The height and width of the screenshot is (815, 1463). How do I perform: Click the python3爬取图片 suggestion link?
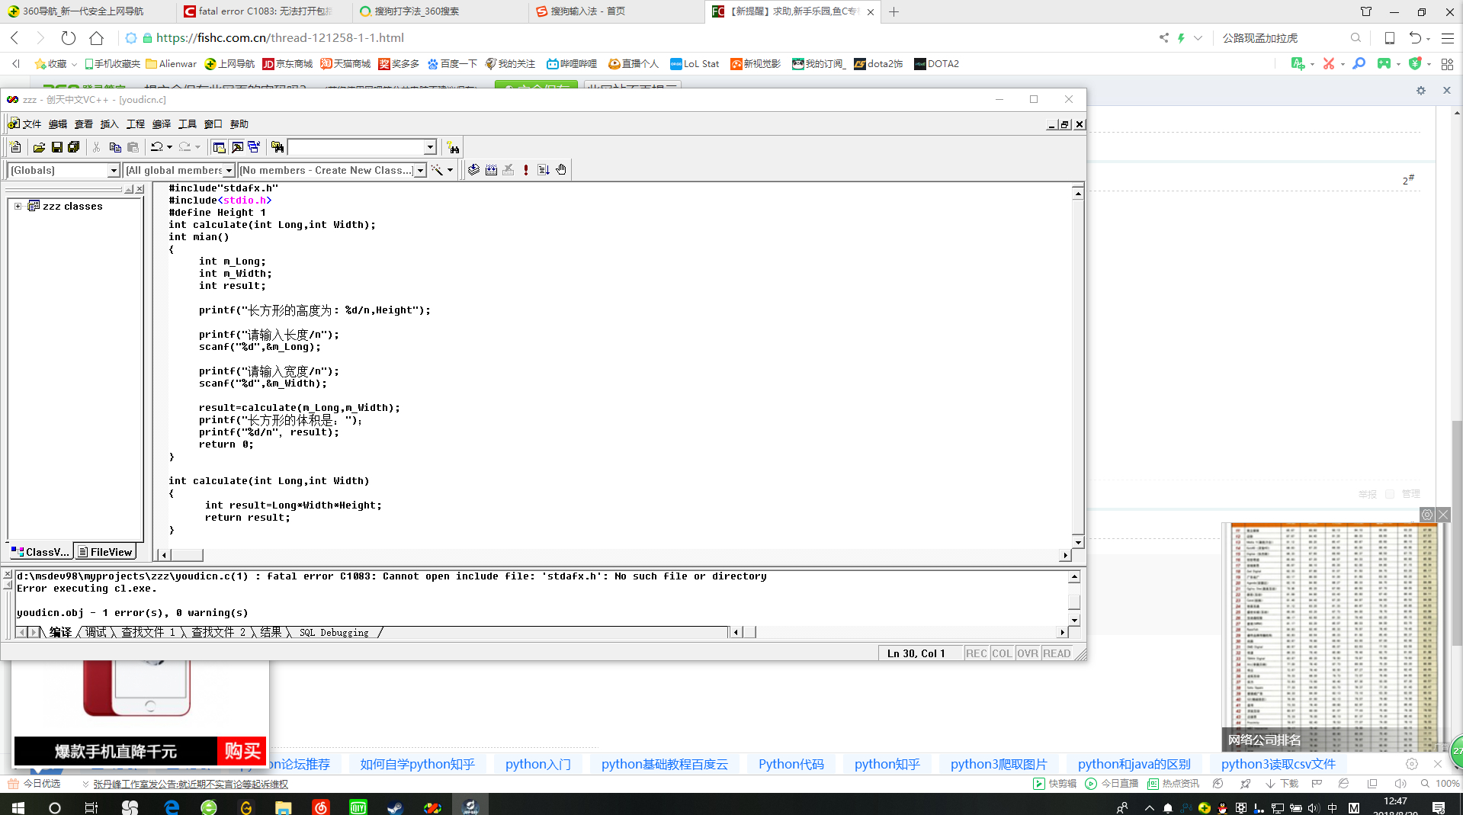tap(999, 764)
